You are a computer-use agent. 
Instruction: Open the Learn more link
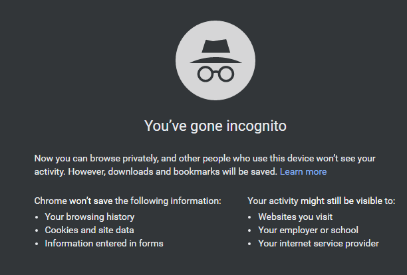[303, 171]
